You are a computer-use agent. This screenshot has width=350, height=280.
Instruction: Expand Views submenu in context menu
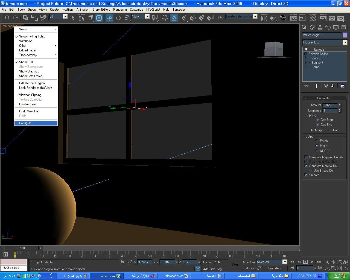(x=36, y=29)
